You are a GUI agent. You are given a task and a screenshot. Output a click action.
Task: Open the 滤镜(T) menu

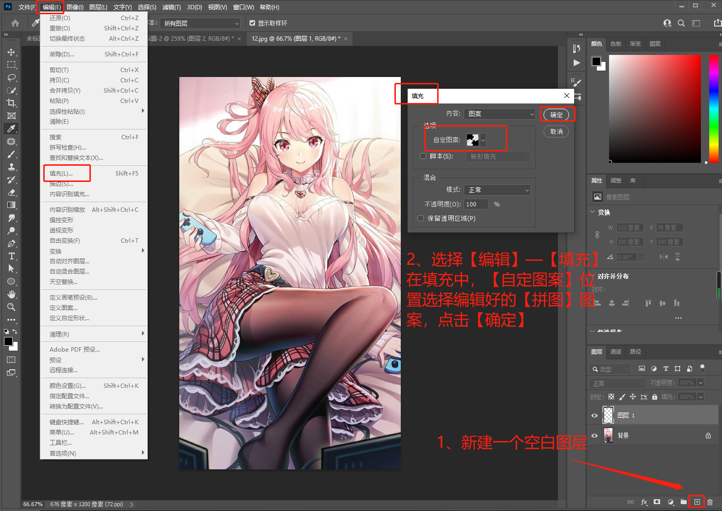pyautogui.click(x=171, y=7)
